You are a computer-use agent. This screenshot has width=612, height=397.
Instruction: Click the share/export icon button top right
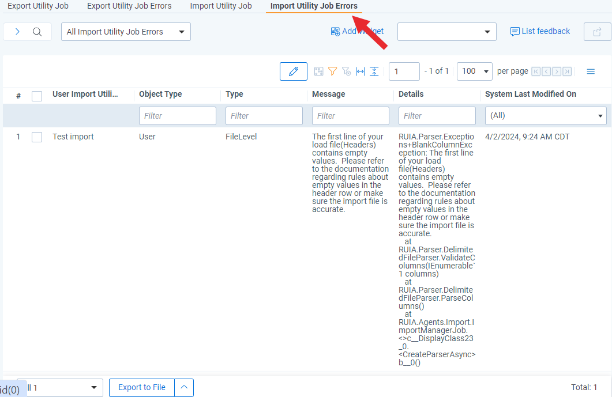(597, 32)
